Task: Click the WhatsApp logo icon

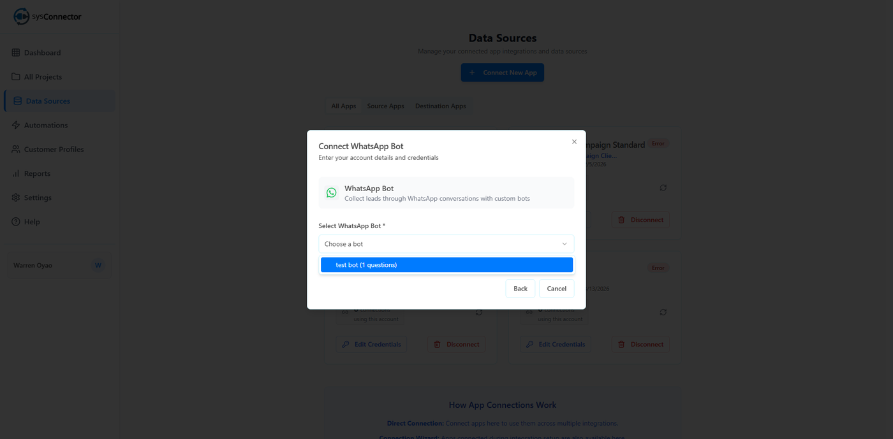Action: point(331,192)
